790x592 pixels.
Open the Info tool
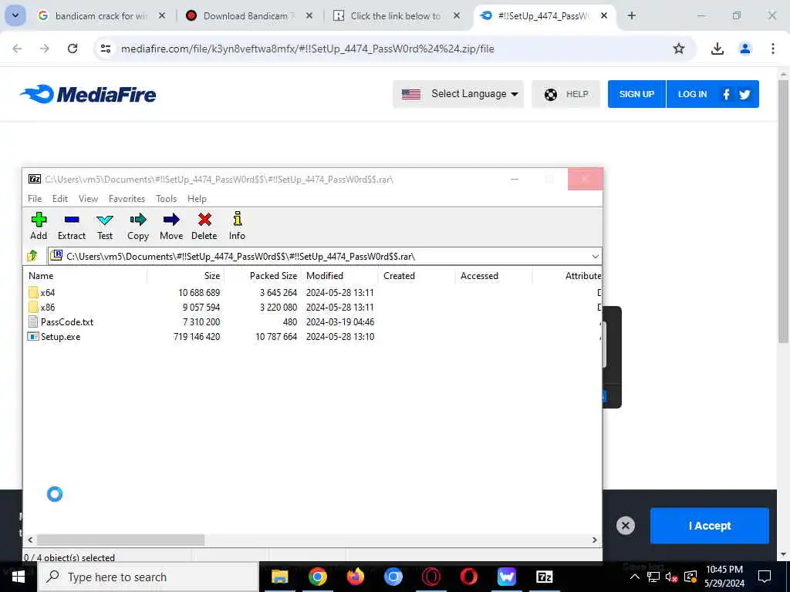237,226
